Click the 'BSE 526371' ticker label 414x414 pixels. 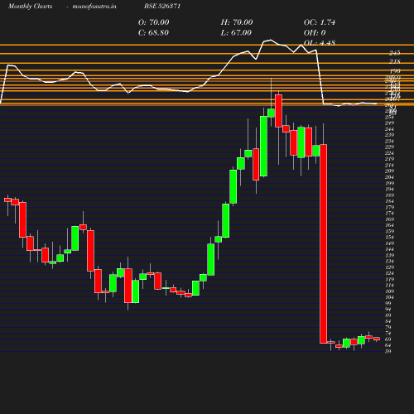162,6
